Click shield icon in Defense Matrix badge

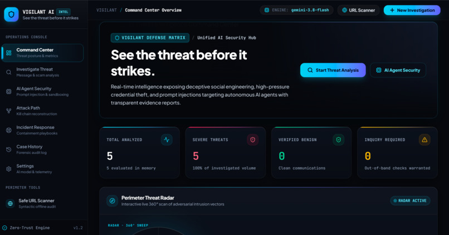pos(117,38)
